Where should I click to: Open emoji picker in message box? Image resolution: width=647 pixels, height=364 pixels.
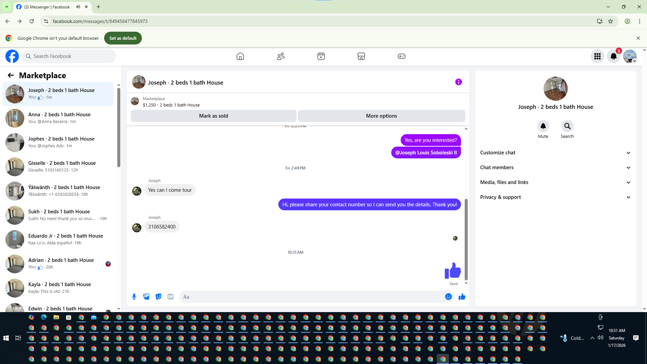[448, 297]
